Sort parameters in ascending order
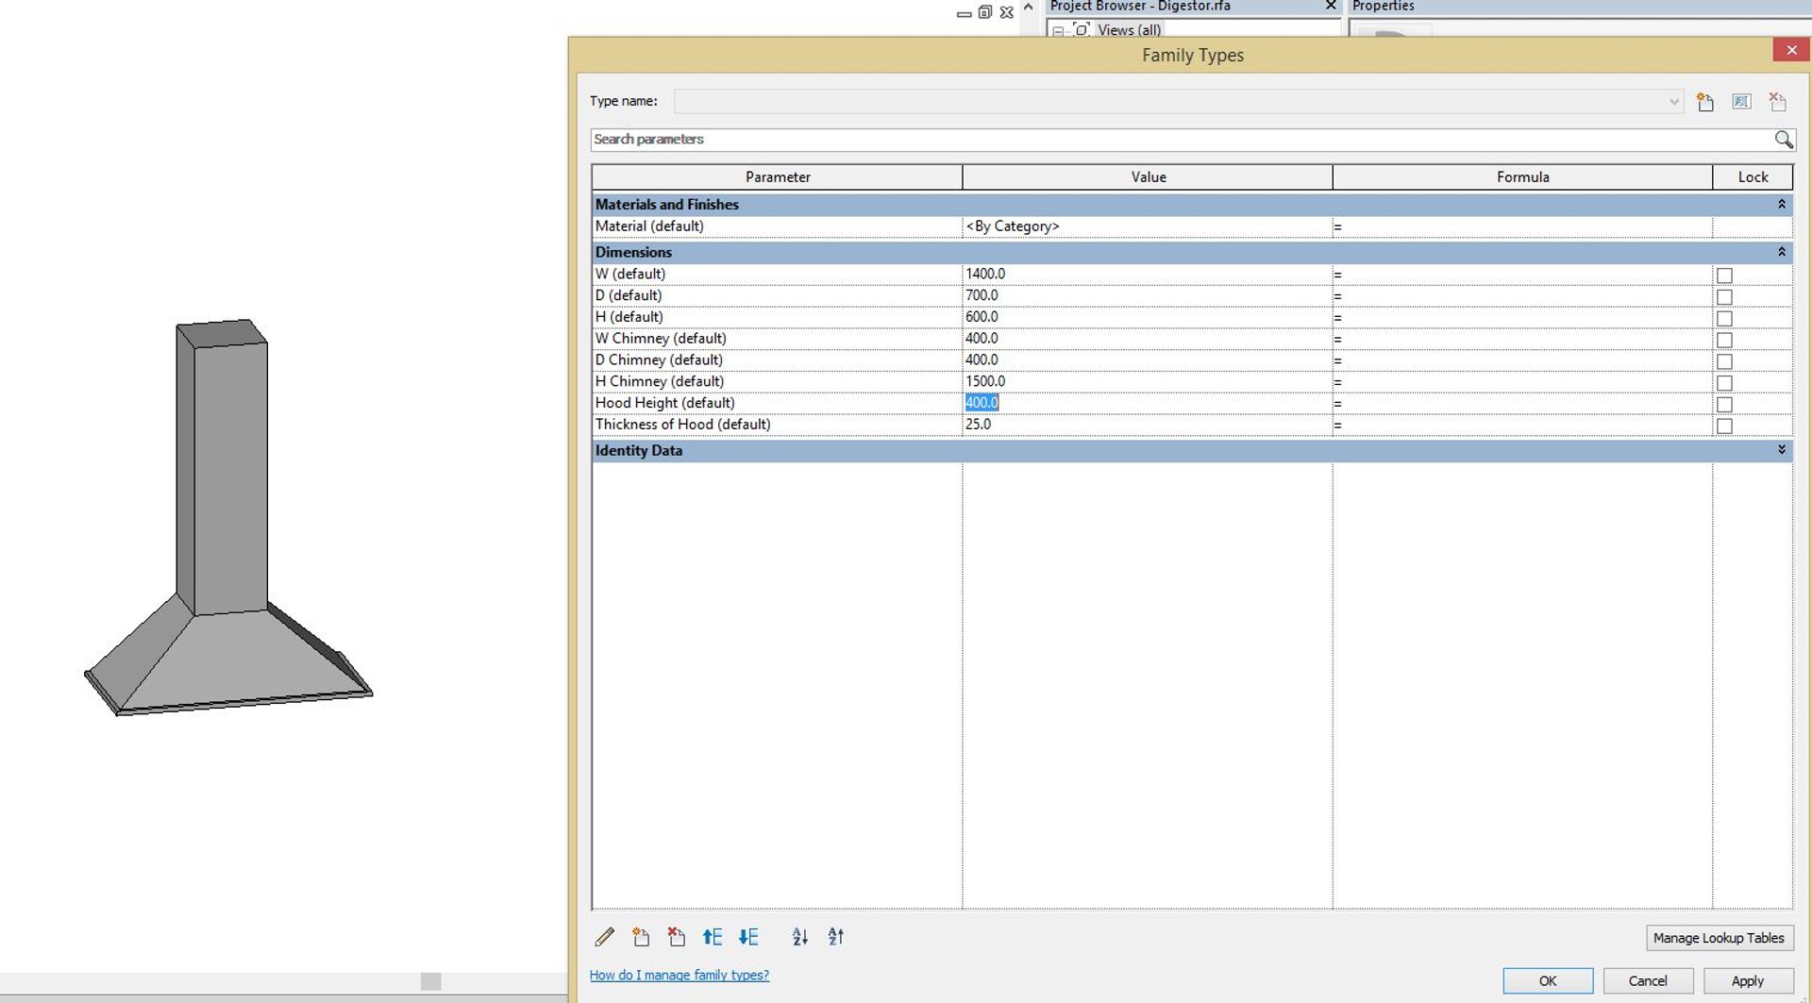Screen dimensions: 1812x1003 (800, 937)
